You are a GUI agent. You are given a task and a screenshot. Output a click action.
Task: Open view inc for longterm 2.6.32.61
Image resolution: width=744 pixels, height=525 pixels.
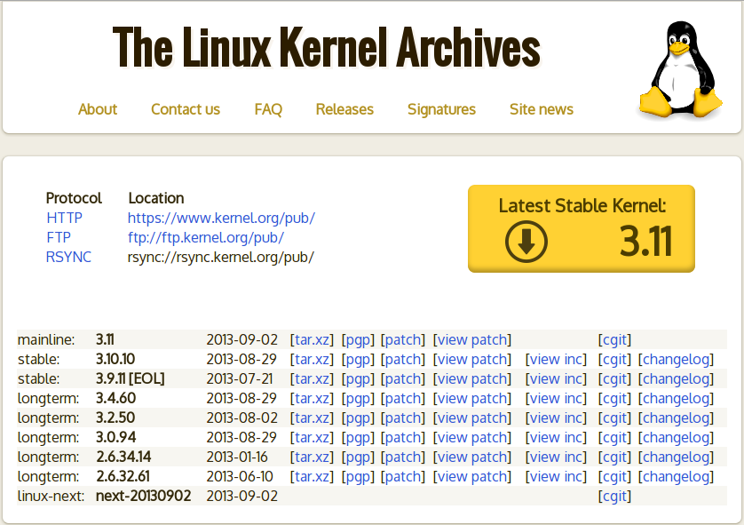point(556,476)
